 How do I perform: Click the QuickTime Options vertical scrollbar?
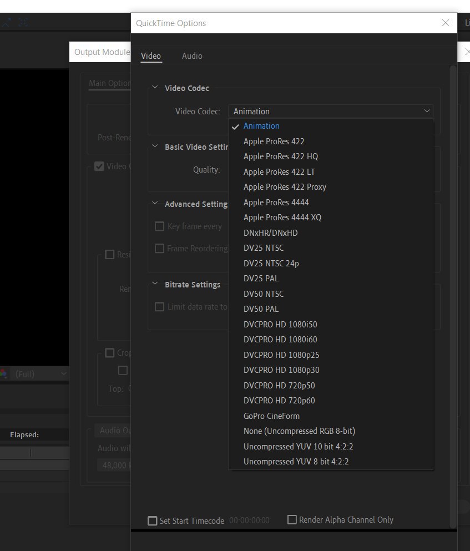tap(453, 296)
